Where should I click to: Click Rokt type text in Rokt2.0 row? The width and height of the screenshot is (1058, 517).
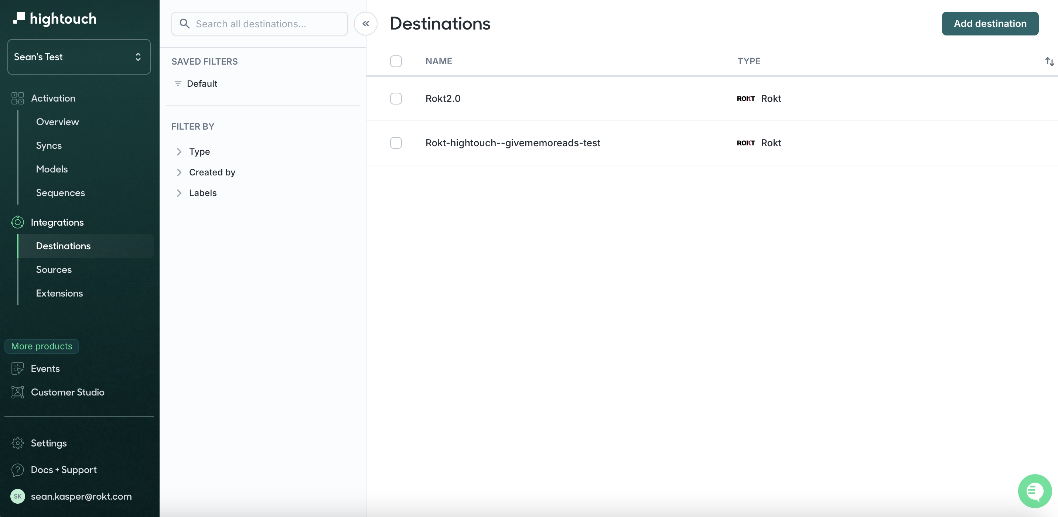pyautogui.click(x=771, y=99)
